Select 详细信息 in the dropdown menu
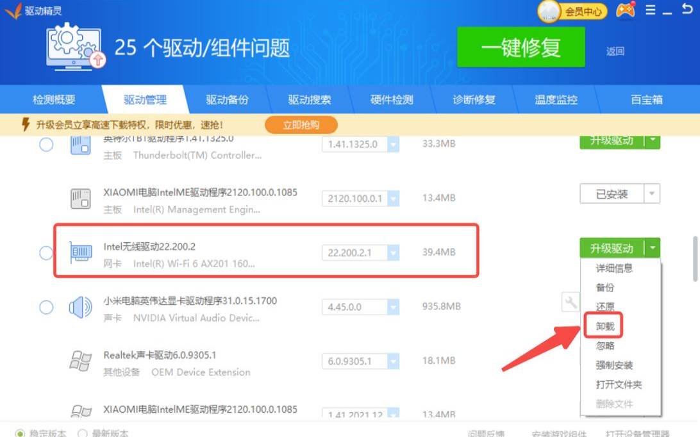Screen dimensions: 700x437 614,268
